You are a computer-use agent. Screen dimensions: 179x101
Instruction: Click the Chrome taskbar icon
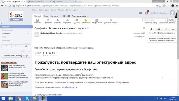19,98
